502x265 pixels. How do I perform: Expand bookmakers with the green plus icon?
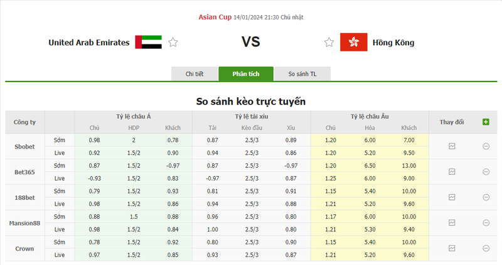(x=486, y=122)
